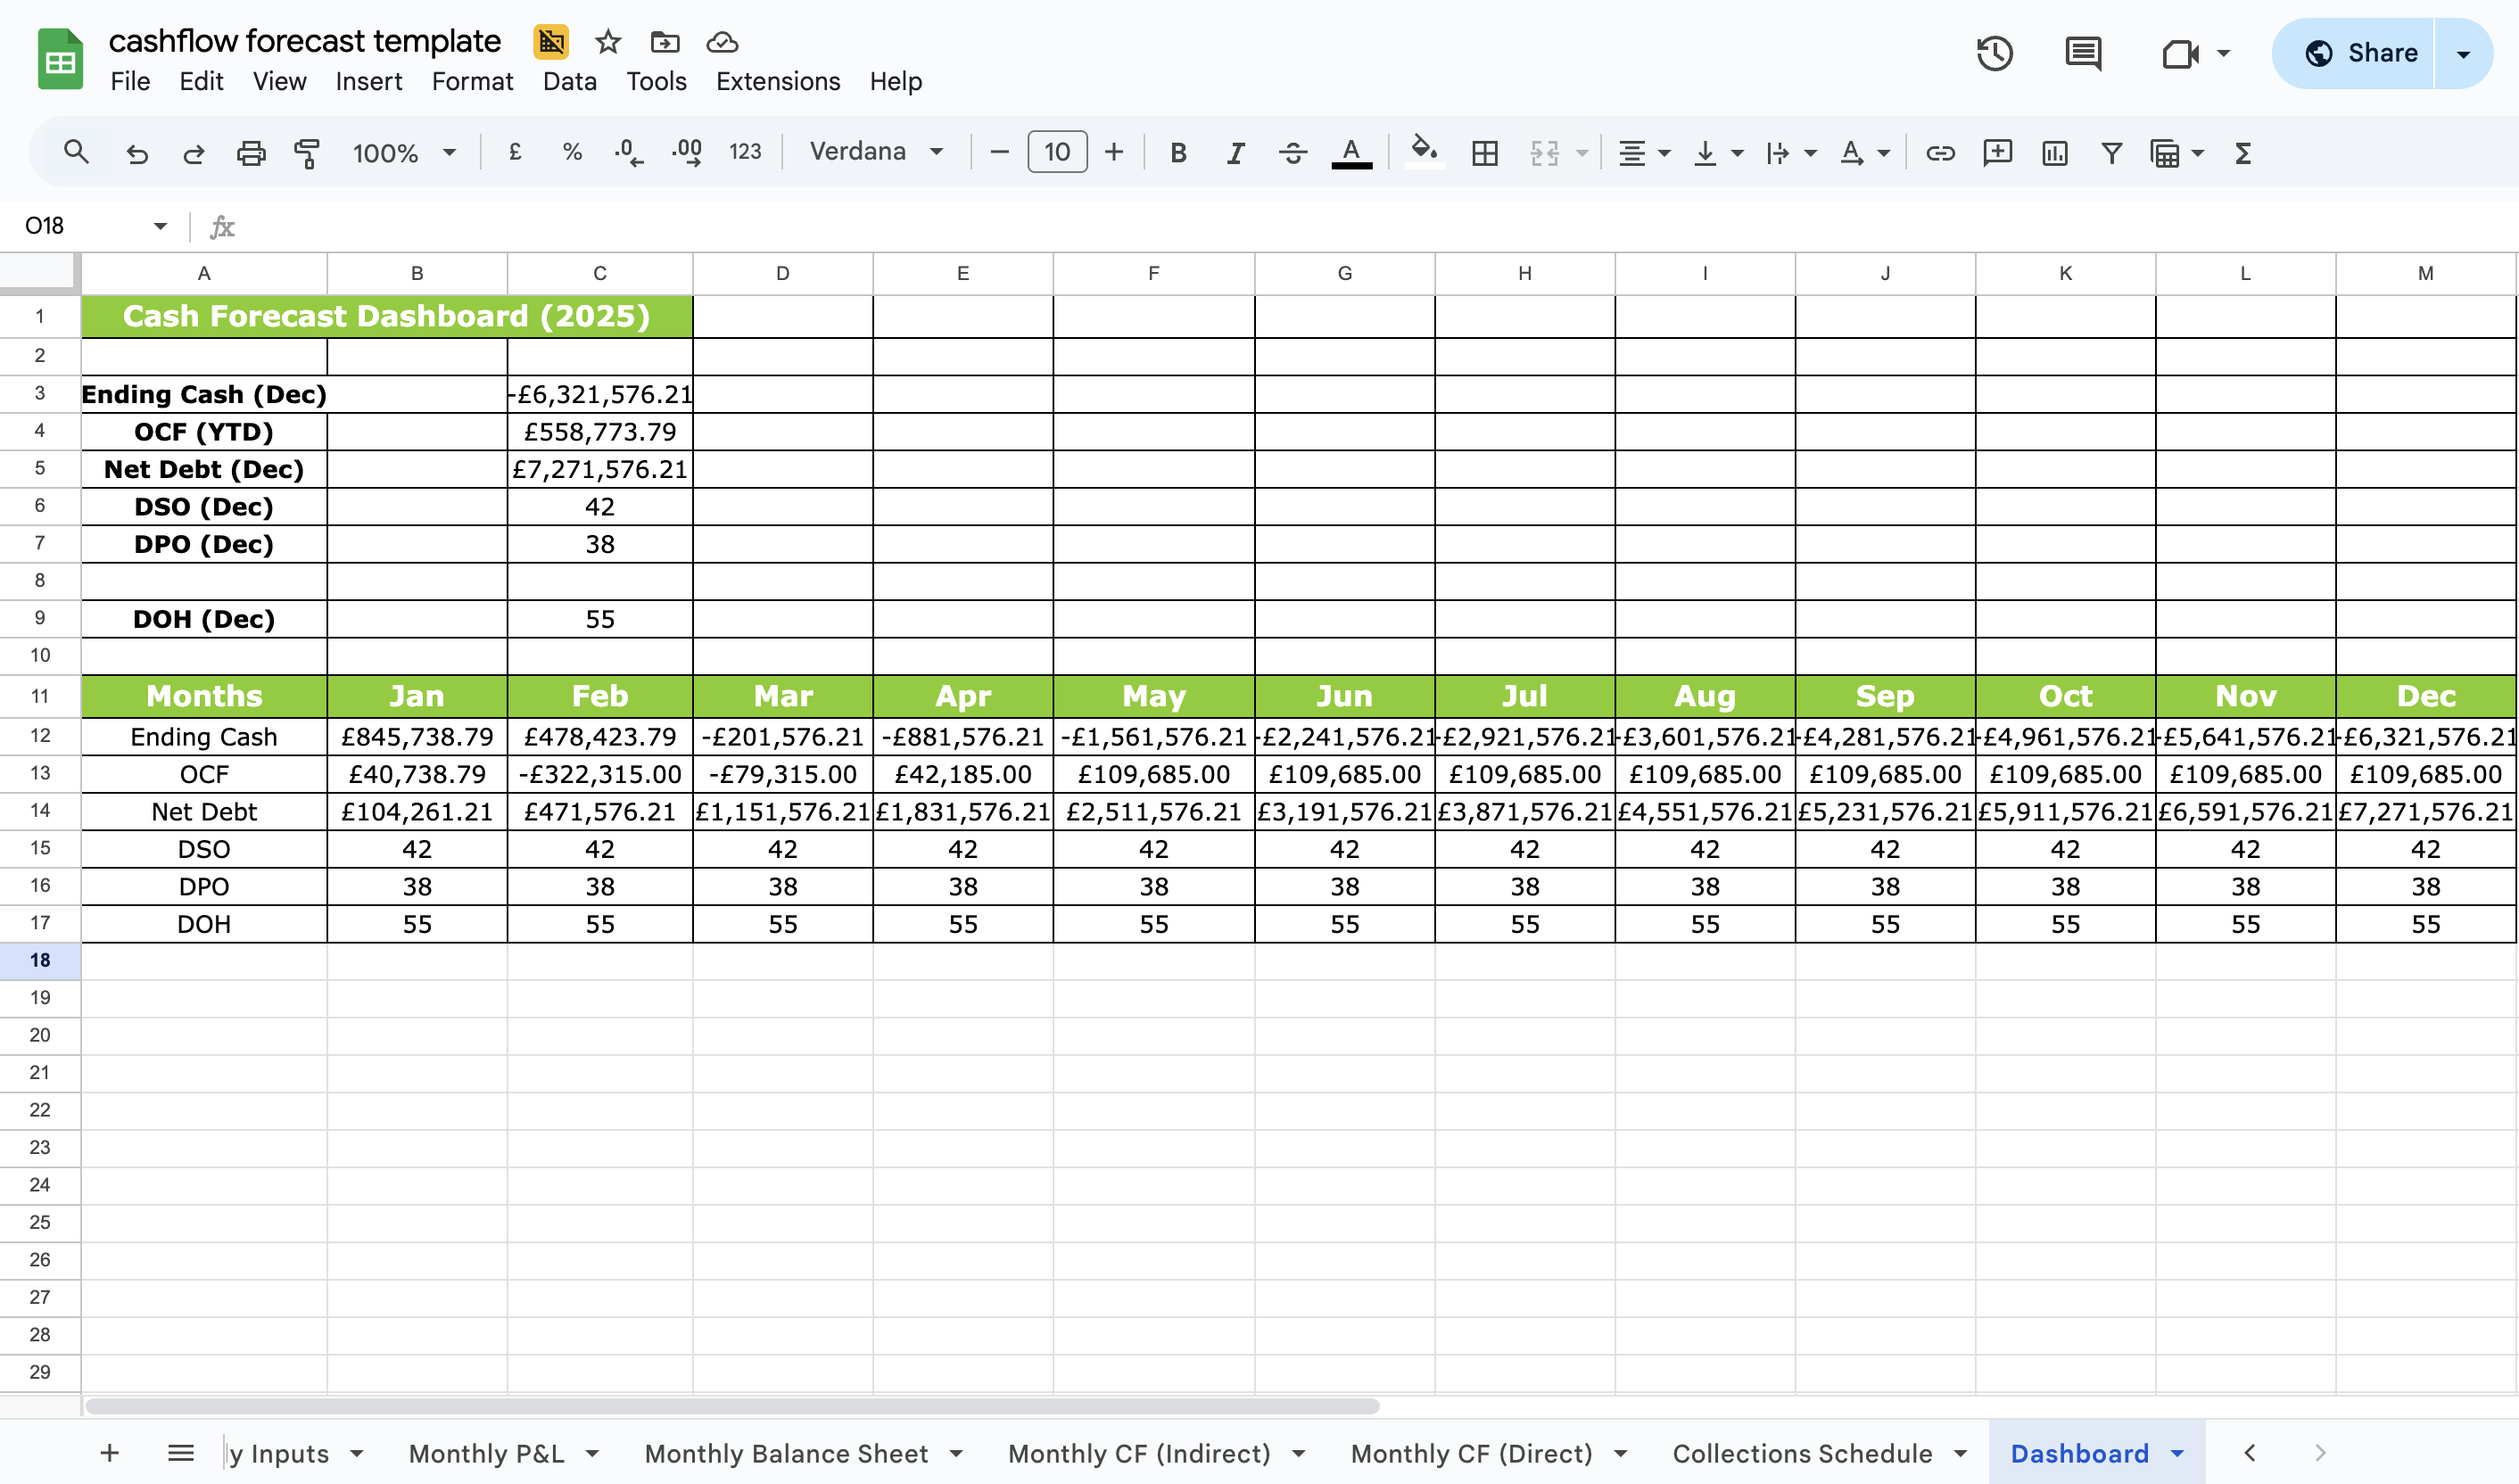This screenshot has width=2519, height=1484.
Task: Click the insert chart icon
Action: [2055, 153]
